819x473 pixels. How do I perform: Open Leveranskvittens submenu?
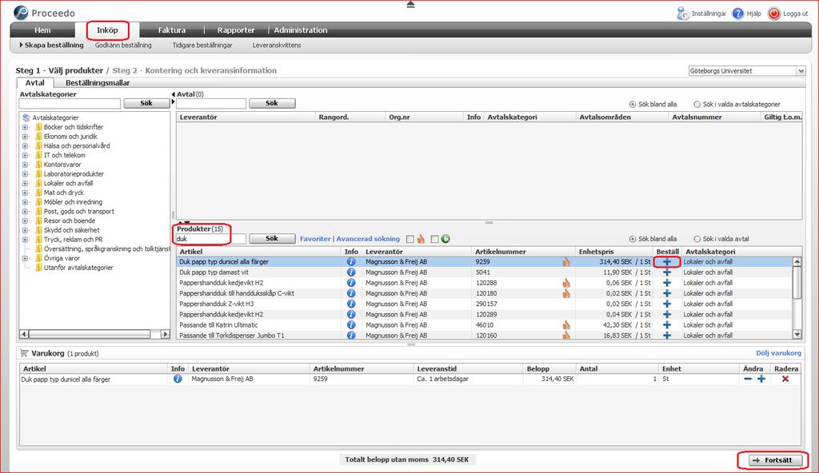277,46
